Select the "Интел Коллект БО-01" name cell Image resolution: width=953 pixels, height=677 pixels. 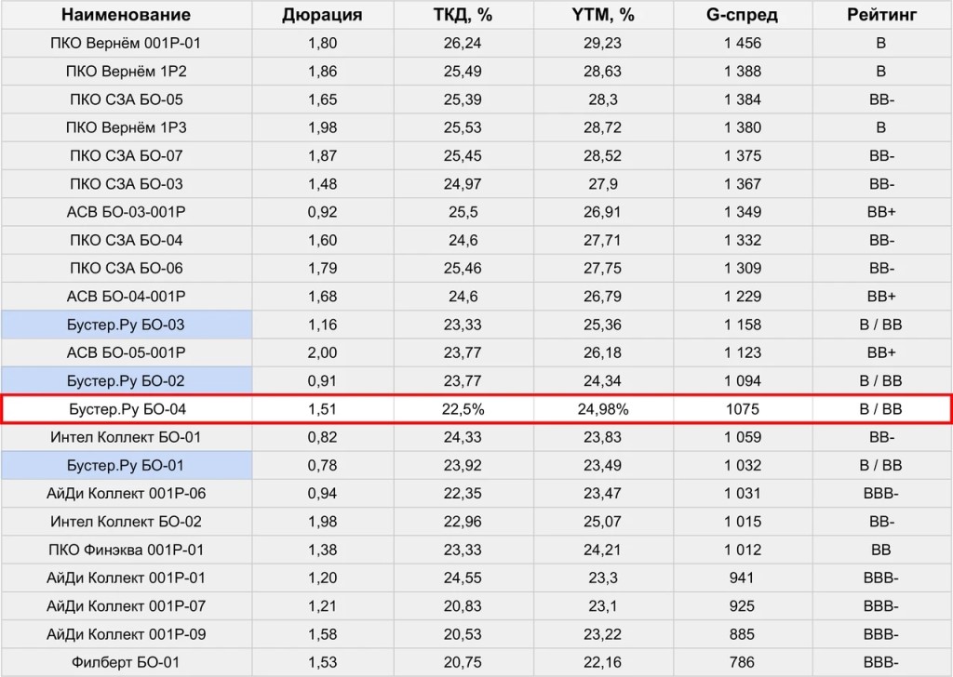pos(126,437)
